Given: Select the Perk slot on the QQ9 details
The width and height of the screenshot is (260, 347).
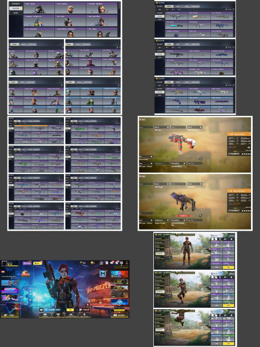Looking at the screenshot, I should pos(146,157).
